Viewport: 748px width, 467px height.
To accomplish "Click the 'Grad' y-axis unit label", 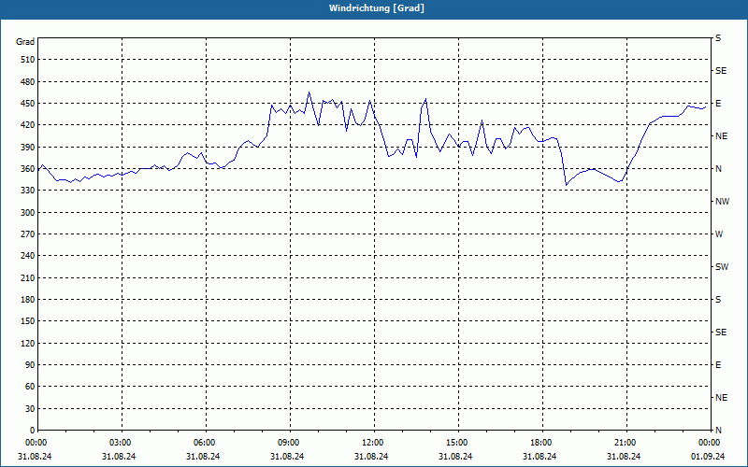I will [x=25, y=42].
